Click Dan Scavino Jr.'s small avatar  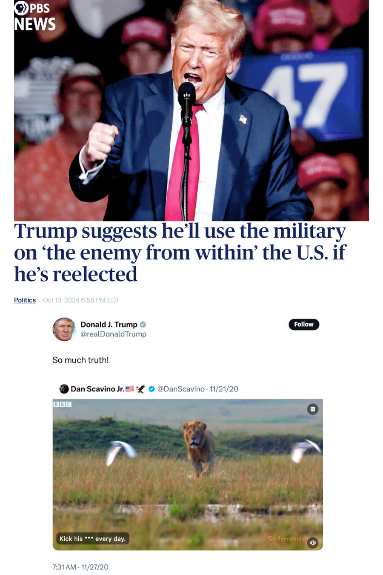tap(64, 388)
